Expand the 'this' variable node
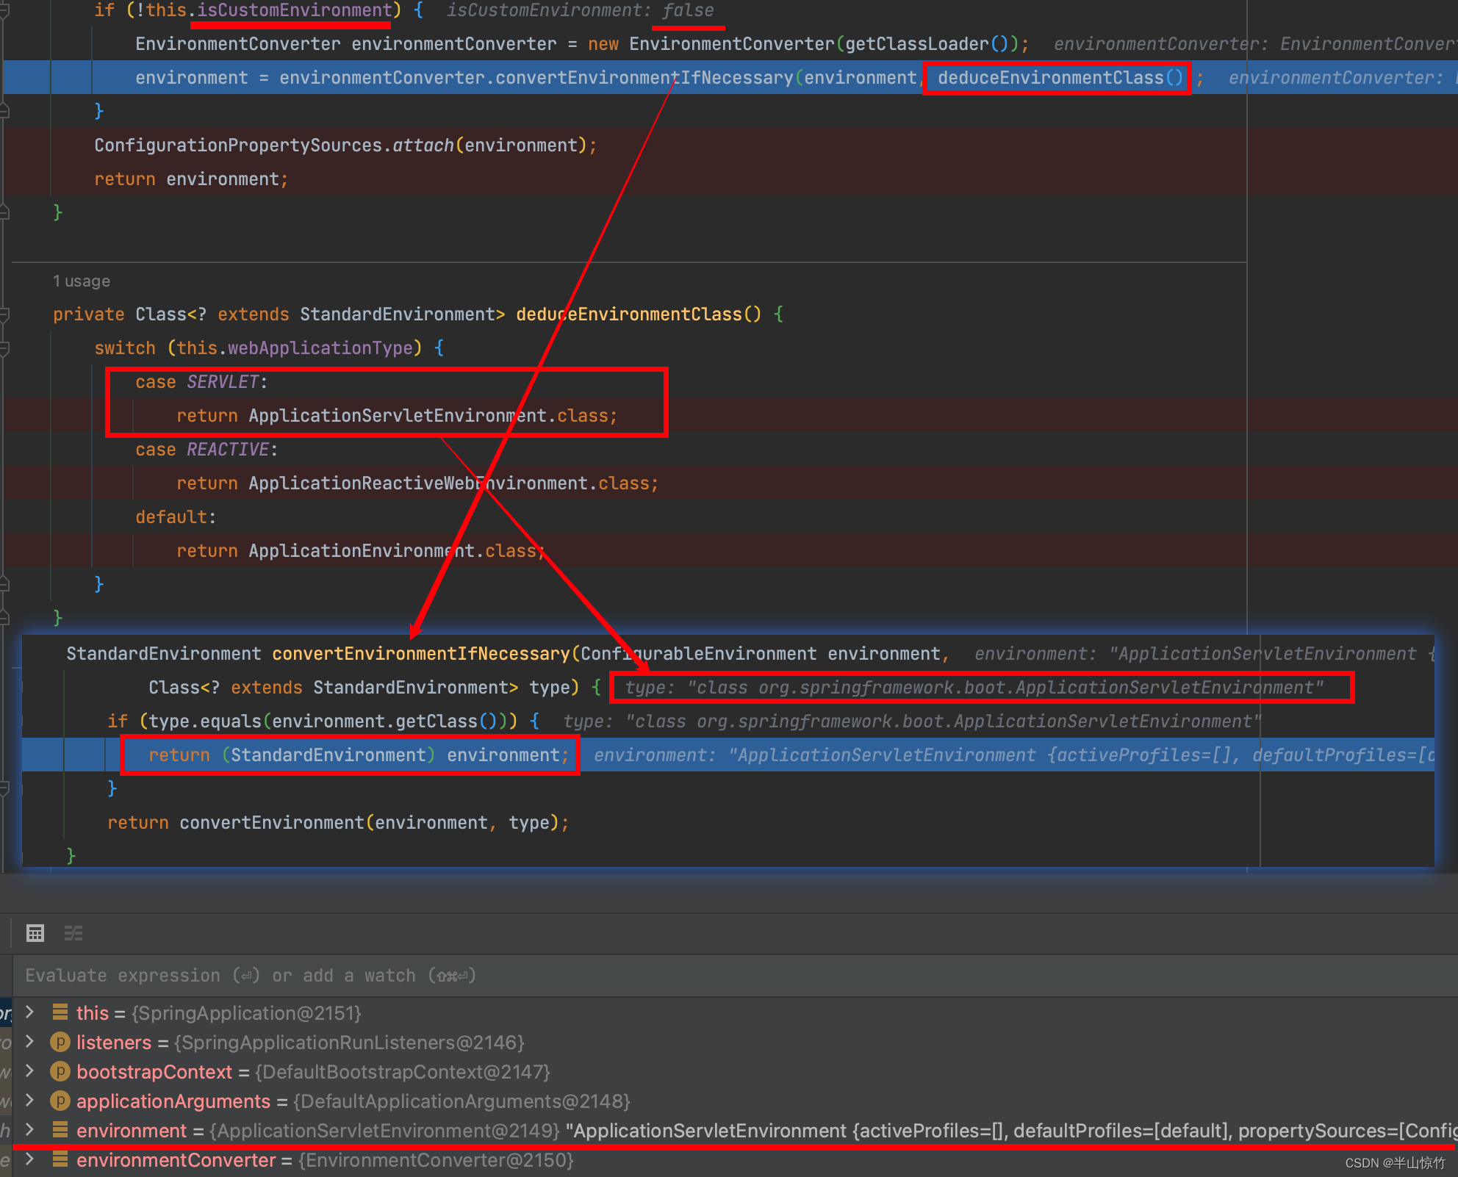The height and width of the screenshot is (1177, 1458). pyautogui.click(x=30, y=1012)
